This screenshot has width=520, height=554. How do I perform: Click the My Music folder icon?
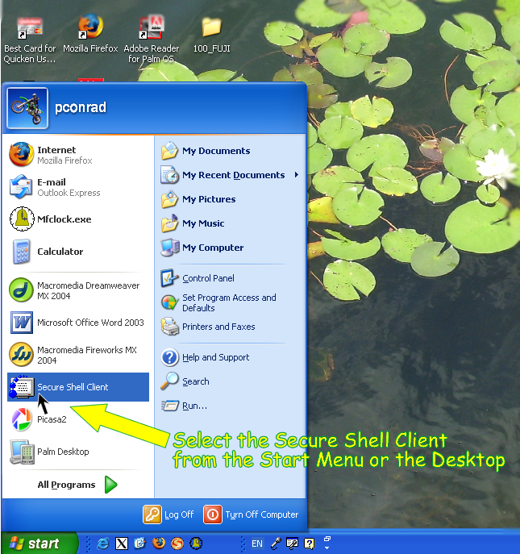pyautogui.click(x=169, y=223)
